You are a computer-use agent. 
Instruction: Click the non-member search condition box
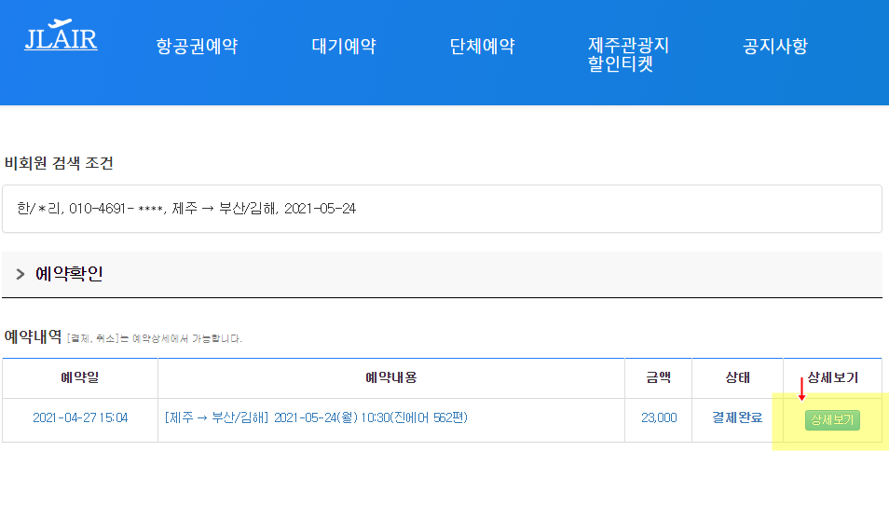pyautogui.click(x=442, y=209)
